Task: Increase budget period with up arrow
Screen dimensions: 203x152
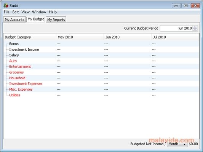Action: tap(195, 27)
